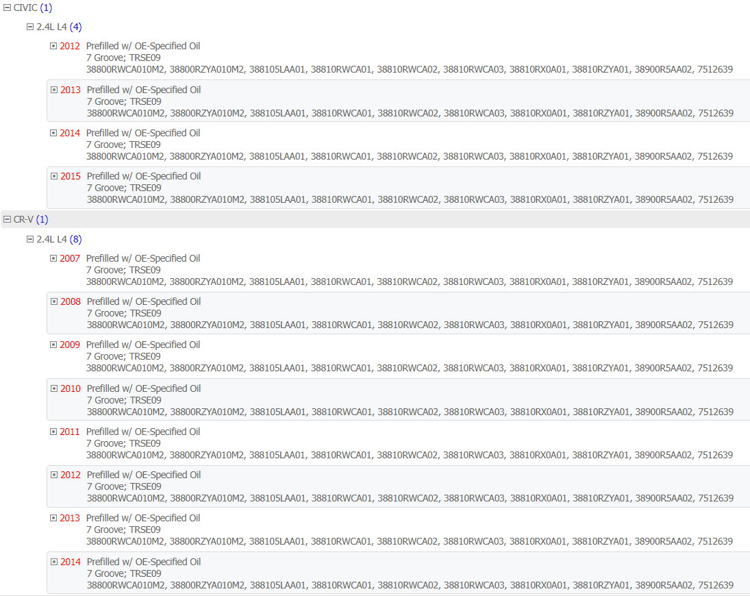
Task: Click '7 Groove; TRSE09' in CR-V 2010 row
Action: coord(124,400)
